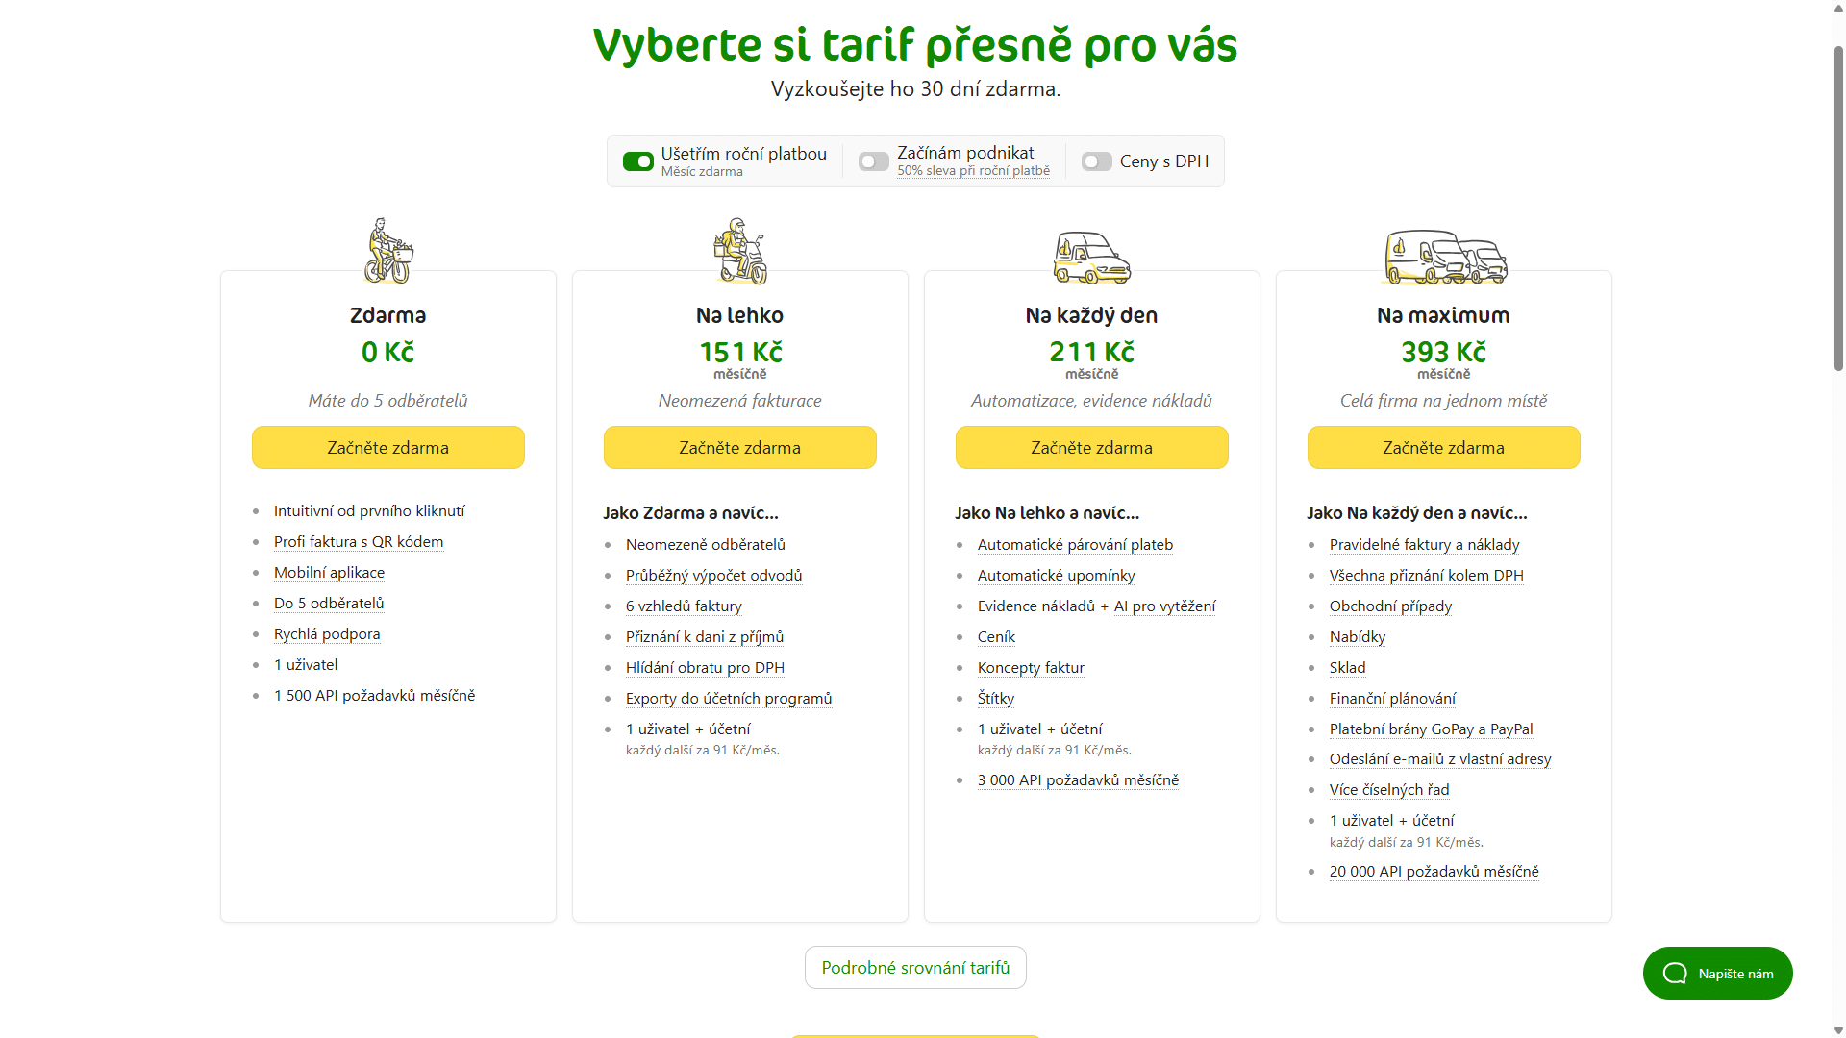Open the Profi faktura s QR kódem link
Image resolution: width=1846 pixels, height=1038 pixels.
(359, 542)
